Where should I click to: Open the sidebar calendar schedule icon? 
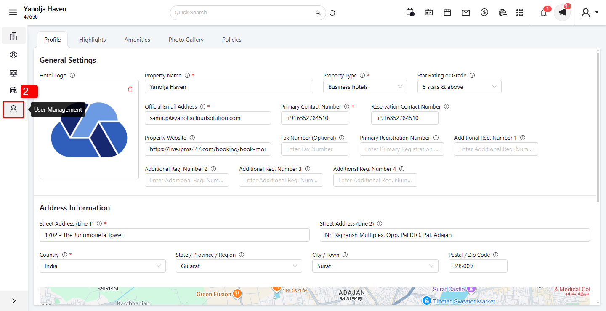point(13,90)
